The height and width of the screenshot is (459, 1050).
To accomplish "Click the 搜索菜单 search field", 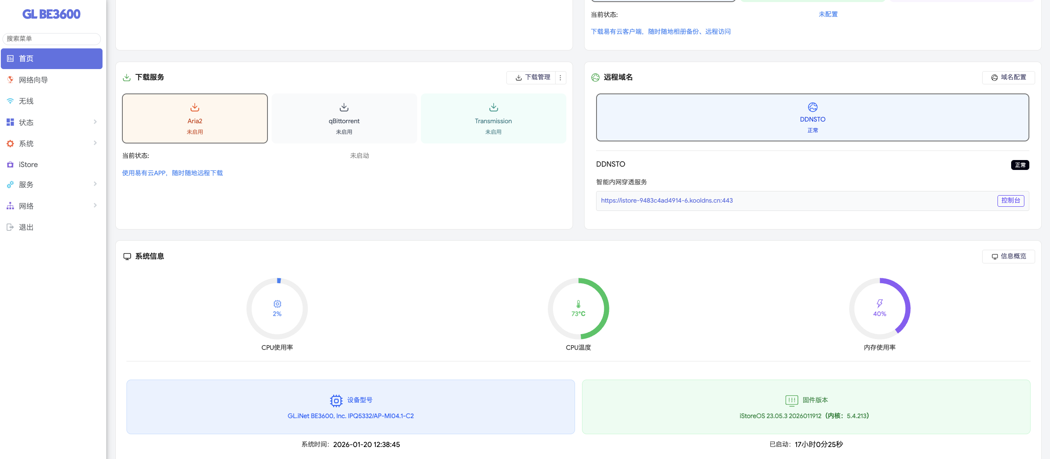I will tap(52, 38).
